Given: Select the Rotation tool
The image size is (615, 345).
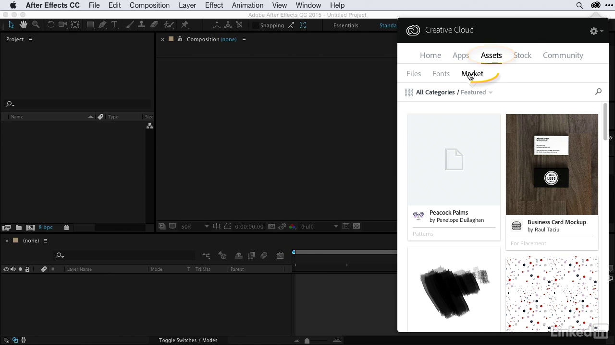Looking at the screenshot, I should click(x=50, y=25).
